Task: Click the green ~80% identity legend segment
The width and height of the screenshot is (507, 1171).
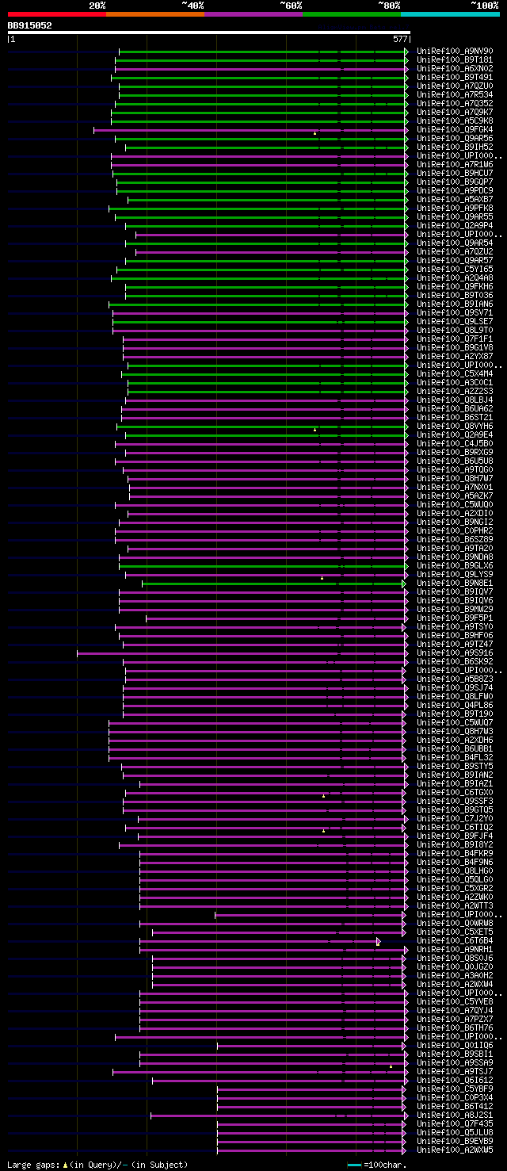Action: pyautogui.click(x=351, y=14)
